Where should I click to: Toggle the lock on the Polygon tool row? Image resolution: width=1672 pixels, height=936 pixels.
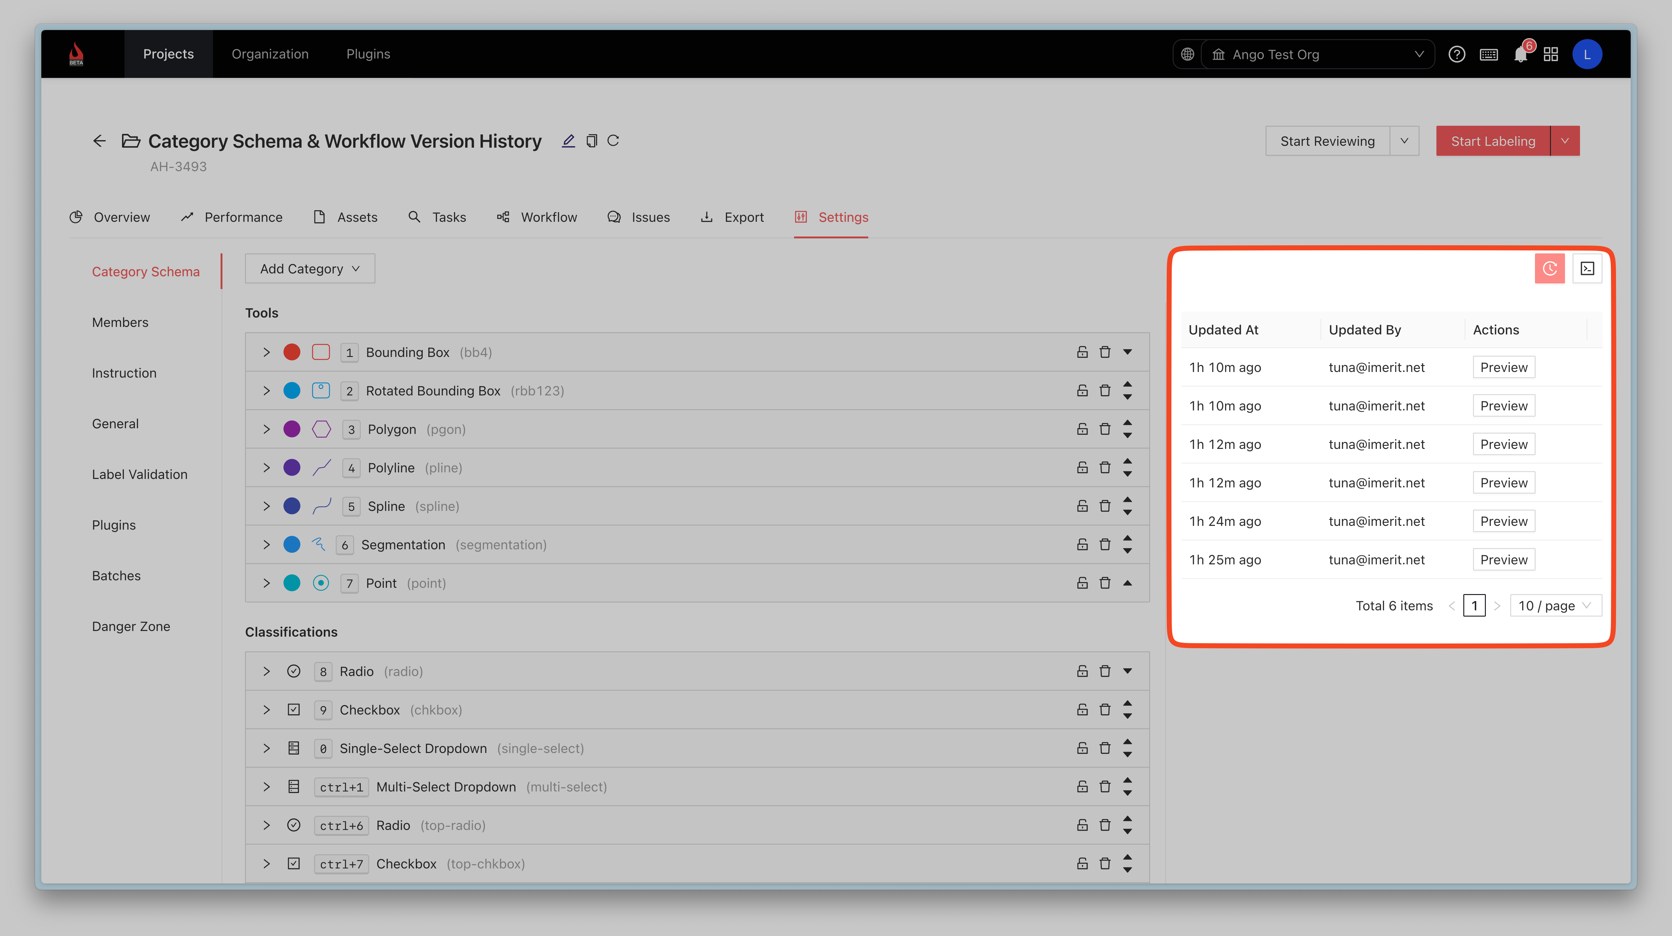coord(1082,429)
